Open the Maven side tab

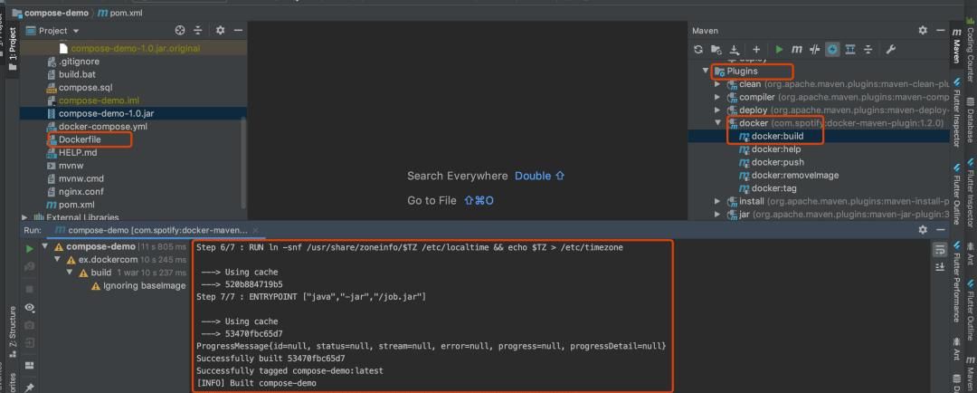[x=956, y=45]
